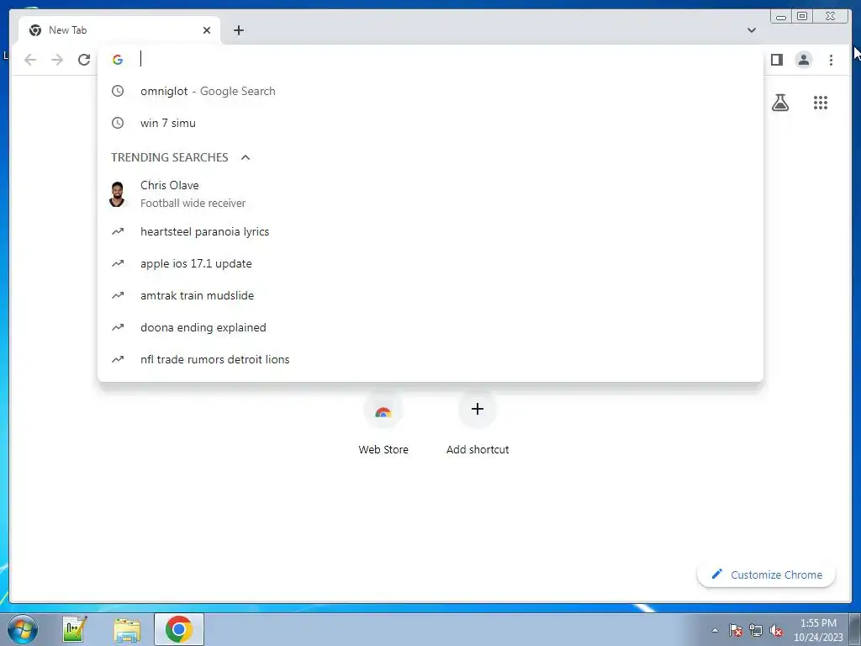Restore down the Chrome window

coord(801,16)
